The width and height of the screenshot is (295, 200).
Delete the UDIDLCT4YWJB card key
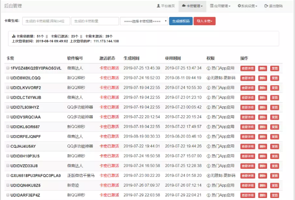pyautogui.click(x=263, y=97)
